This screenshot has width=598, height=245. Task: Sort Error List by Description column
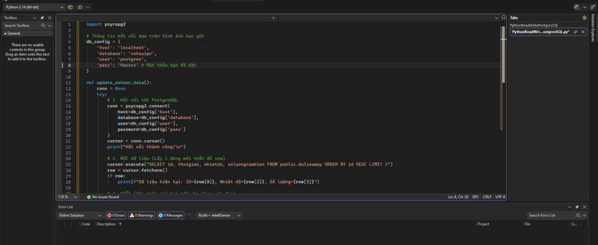(x=106, y=224)
